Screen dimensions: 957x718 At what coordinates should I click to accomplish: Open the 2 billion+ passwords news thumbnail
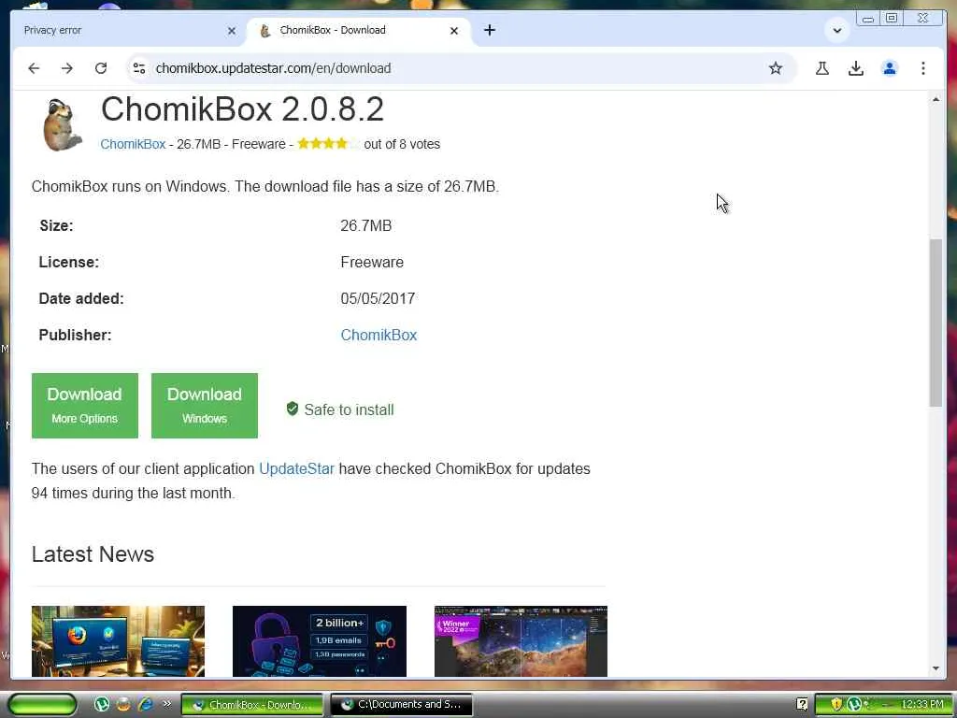click(320, 641)
